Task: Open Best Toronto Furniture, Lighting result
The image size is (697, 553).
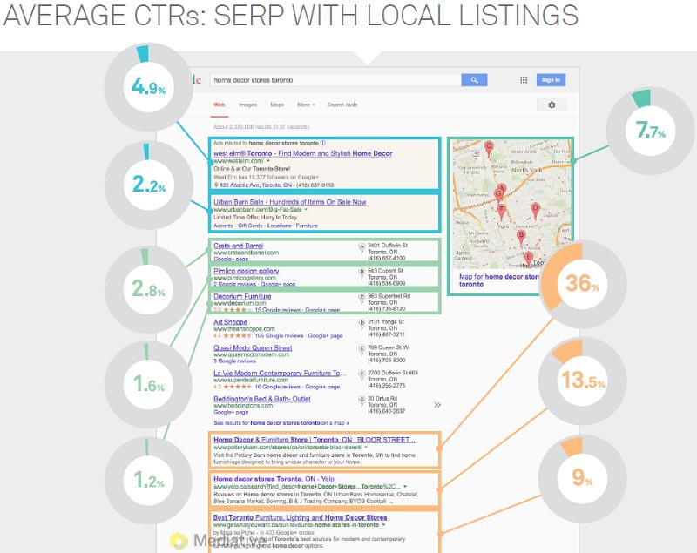Action: (300, 517)
